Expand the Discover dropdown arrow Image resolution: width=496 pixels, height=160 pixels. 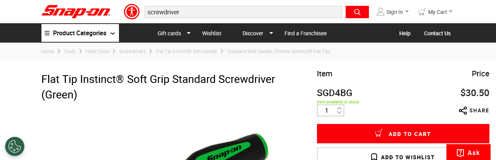(x=271, y=33)
